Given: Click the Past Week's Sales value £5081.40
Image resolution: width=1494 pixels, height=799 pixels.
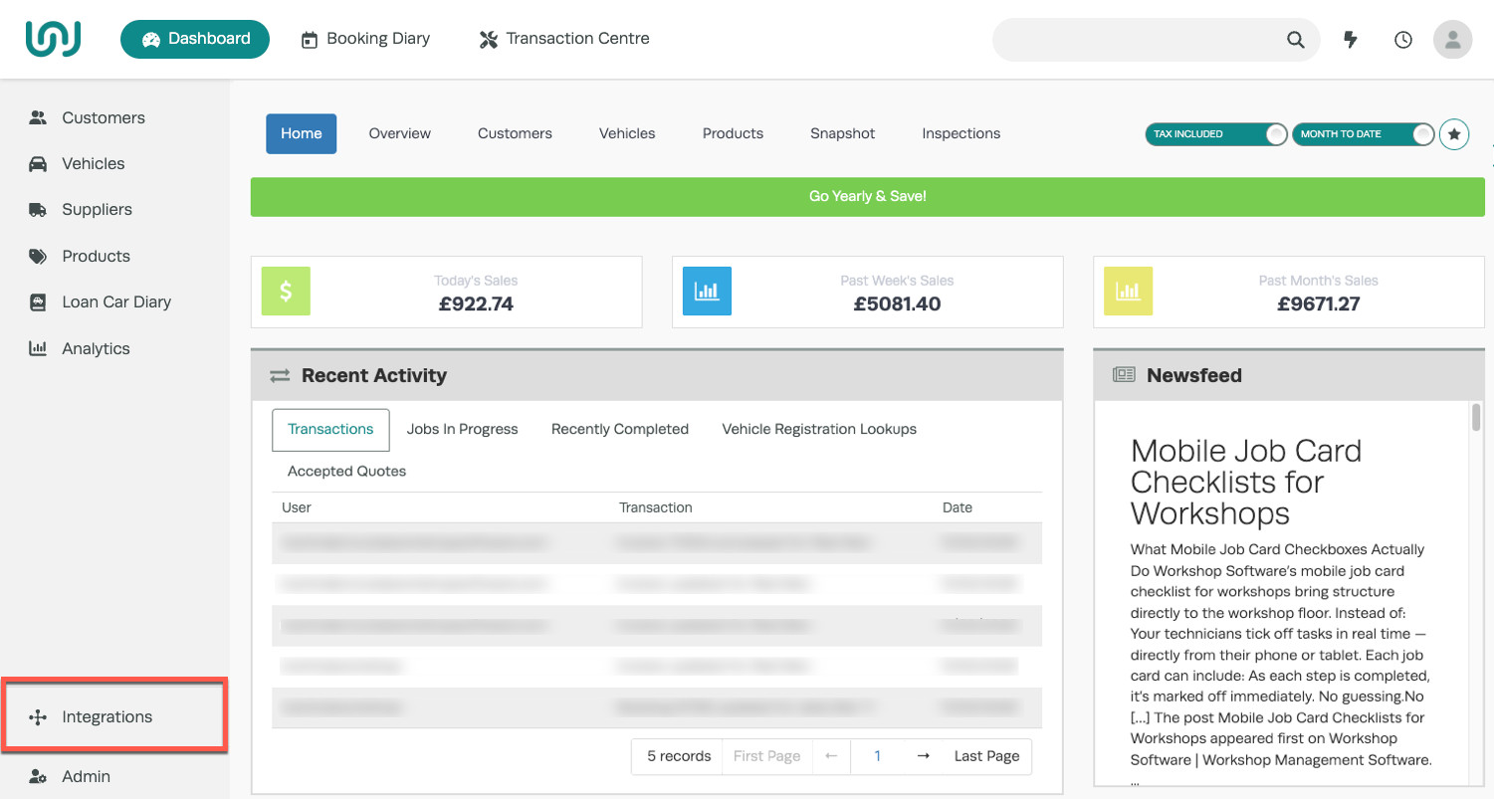Looking at the screenshot, I should (897, 304).
